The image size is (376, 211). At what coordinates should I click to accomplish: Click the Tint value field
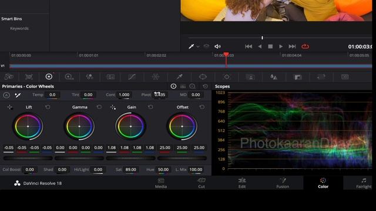pos(88,95)
